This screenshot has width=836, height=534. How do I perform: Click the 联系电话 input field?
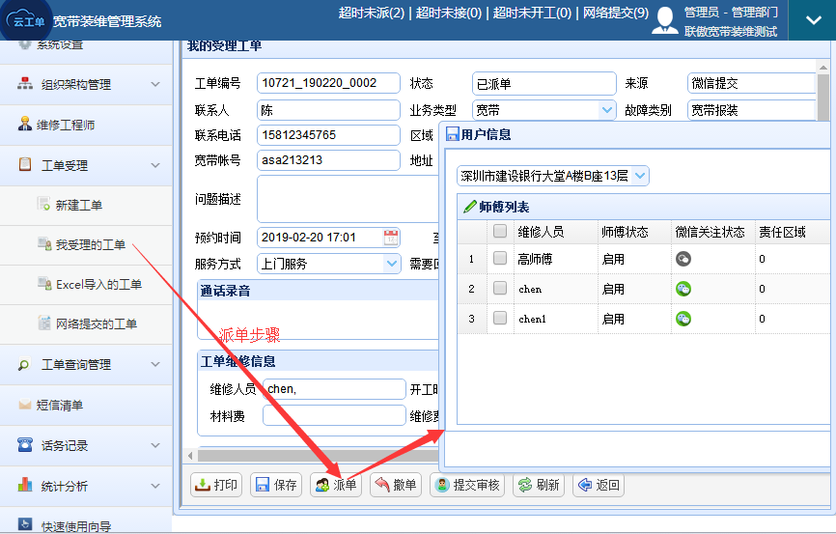(328, 135)
